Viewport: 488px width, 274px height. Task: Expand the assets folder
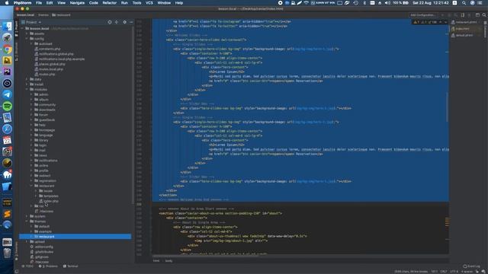pos(27,33)
